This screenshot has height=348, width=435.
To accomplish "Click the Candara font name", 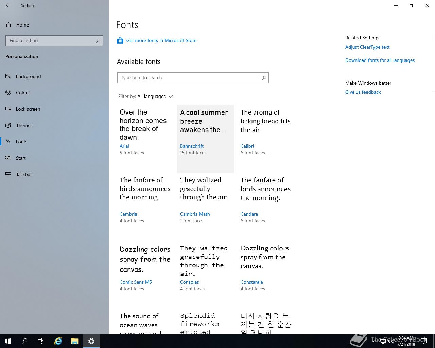I will tap(249, 214).
